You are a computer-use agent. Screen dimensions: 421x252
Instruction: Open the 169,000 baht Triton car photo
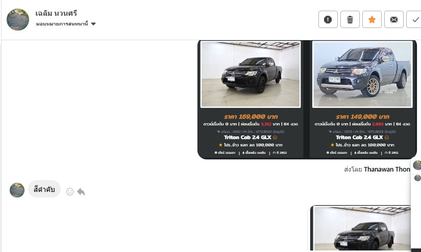(x=251, y=74)
